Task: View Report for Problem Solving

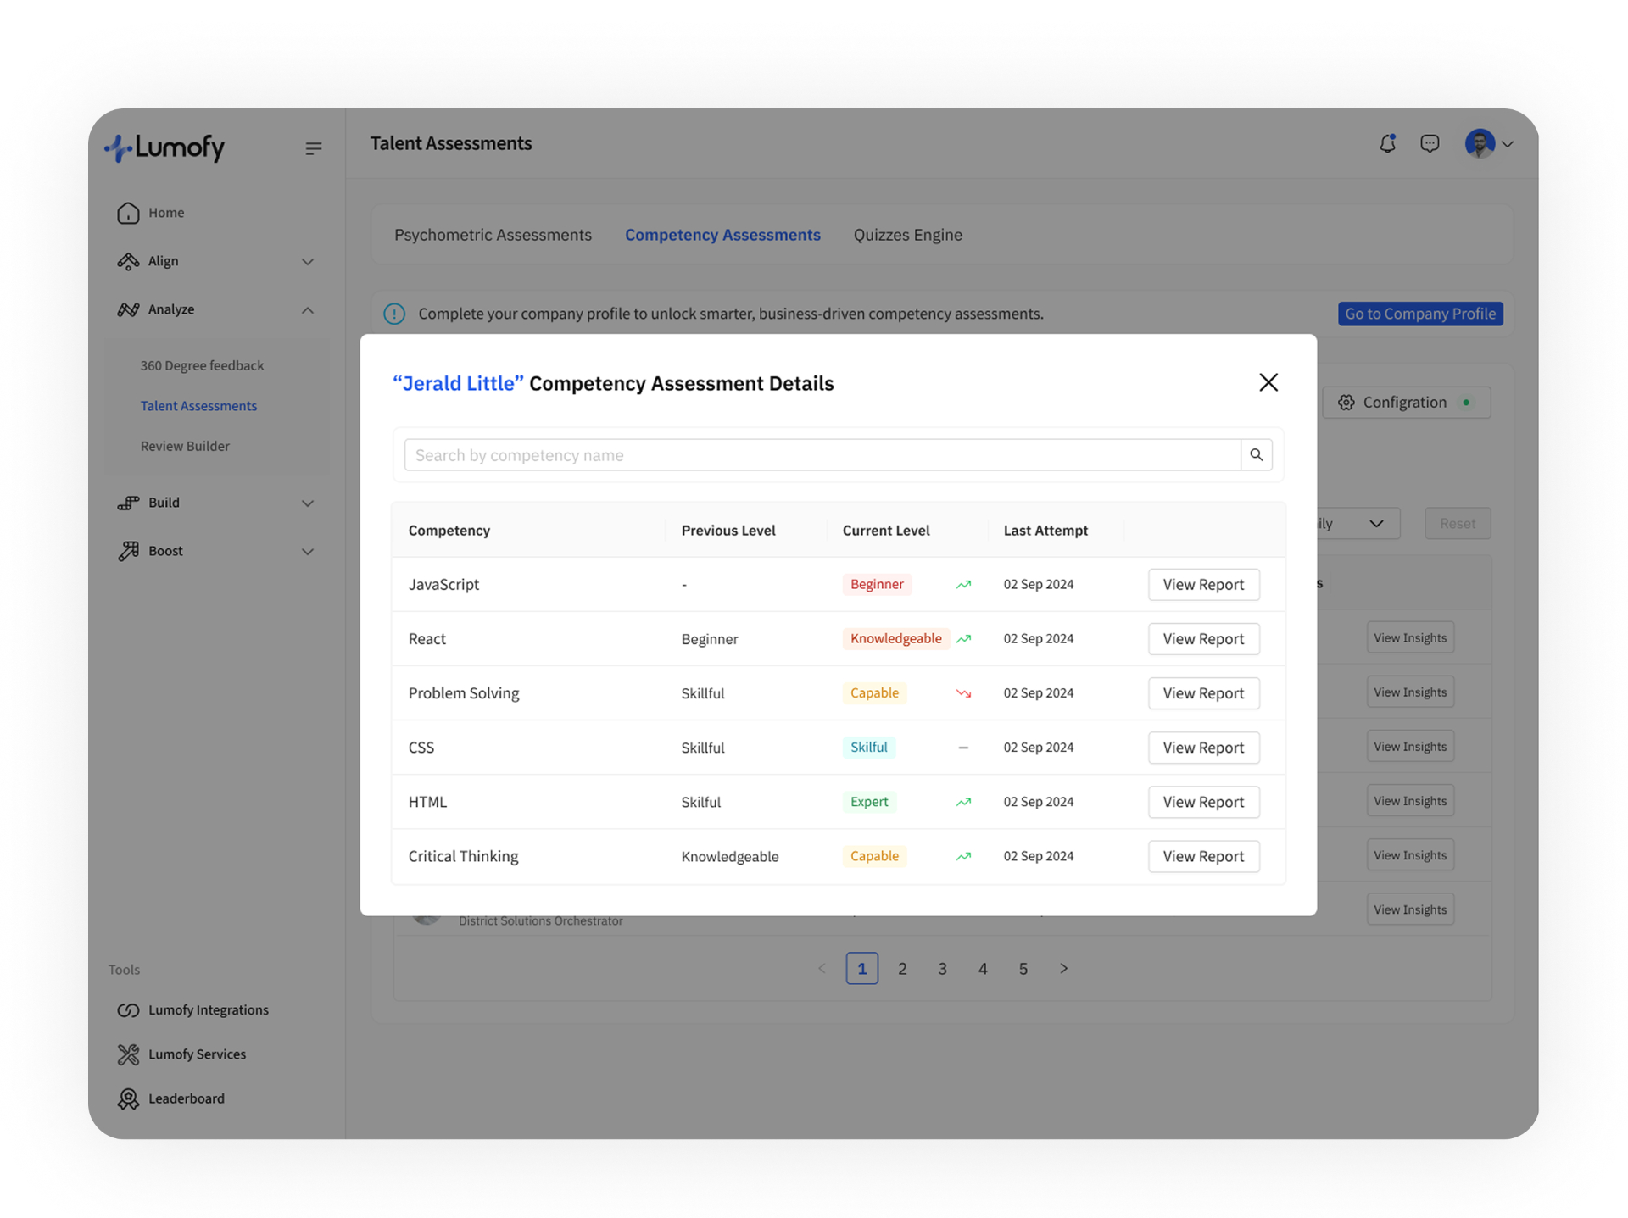Action: click(1203, 693)
